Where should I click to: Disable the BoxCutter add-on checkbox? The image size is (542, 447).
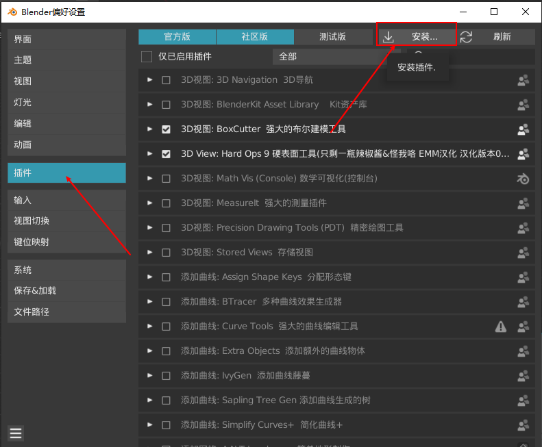pos(166,129)
